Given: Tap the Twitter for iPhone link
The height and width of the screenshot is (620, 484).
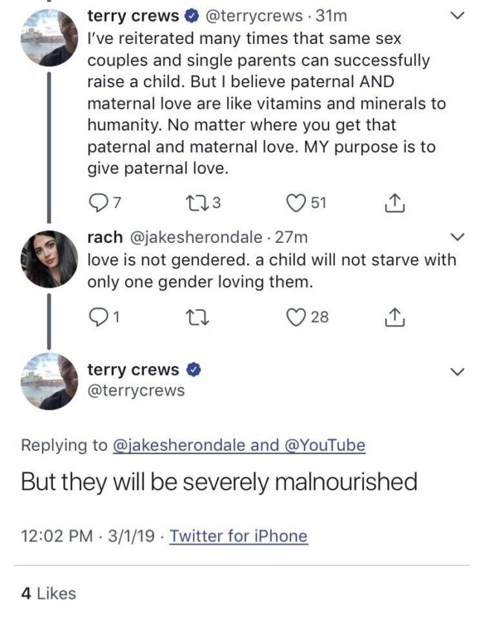Looking at the screenshot, I should click(x=238, y=536).
